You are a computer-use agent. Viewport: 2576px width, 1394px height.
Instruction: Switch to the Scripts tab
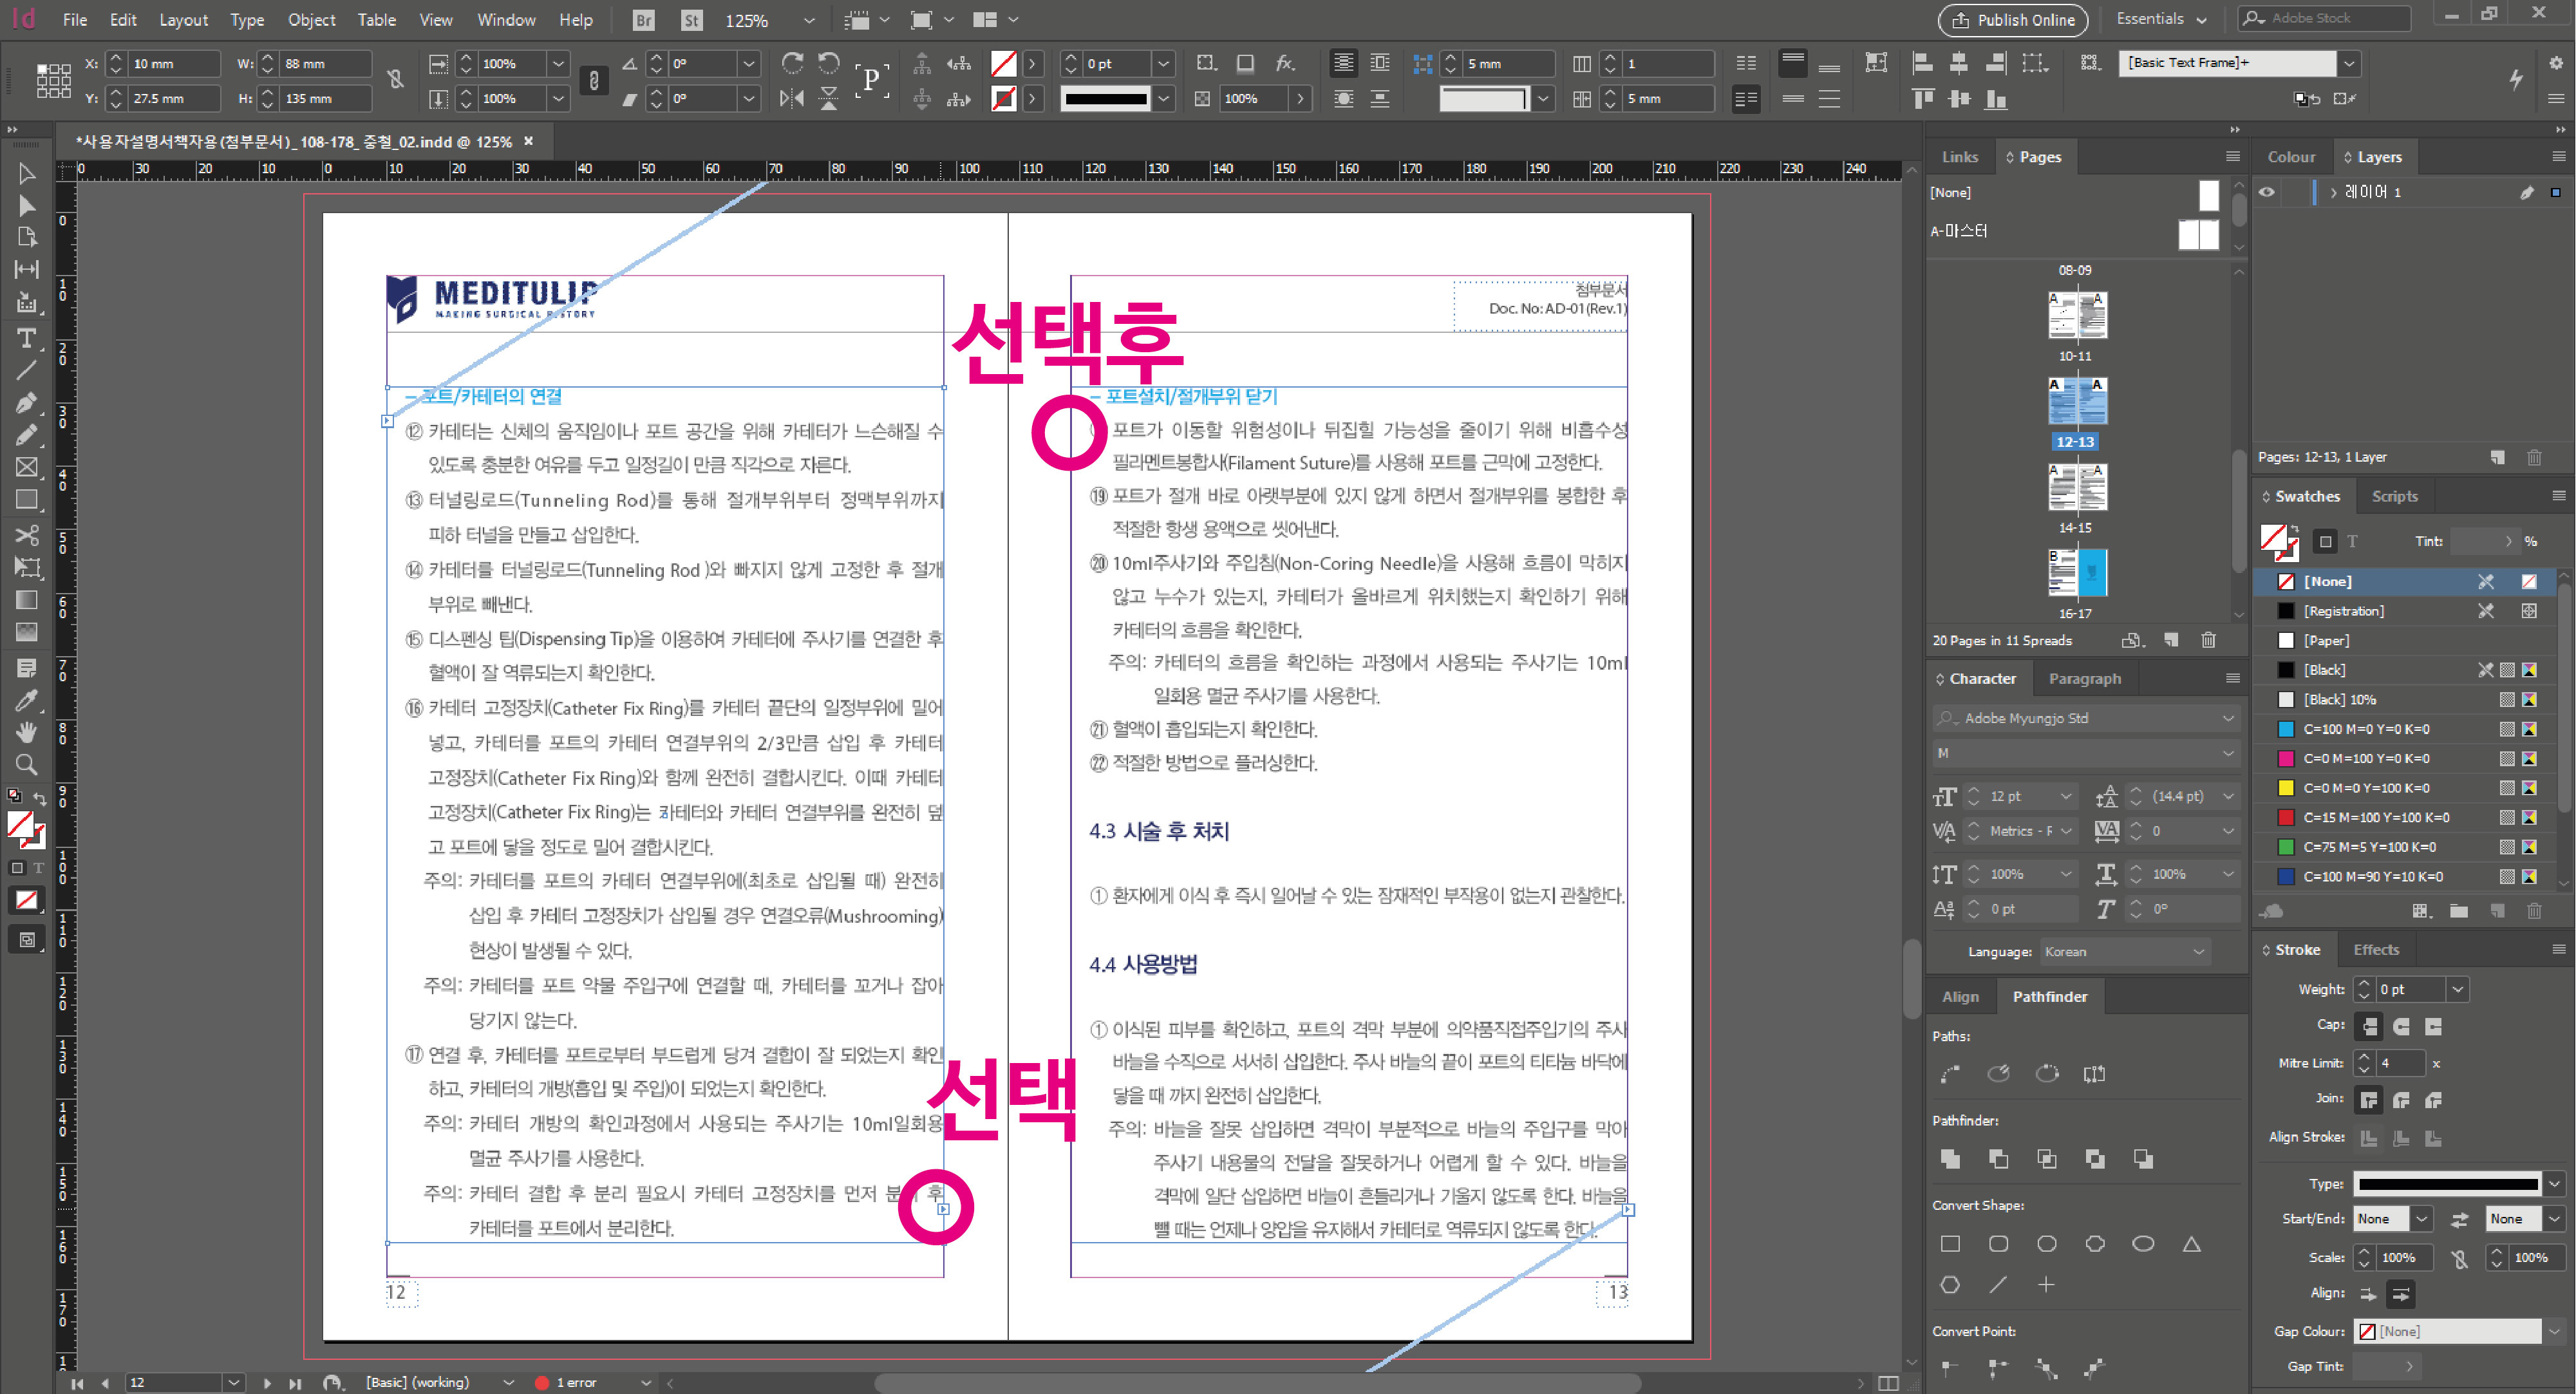(2394, 496)
